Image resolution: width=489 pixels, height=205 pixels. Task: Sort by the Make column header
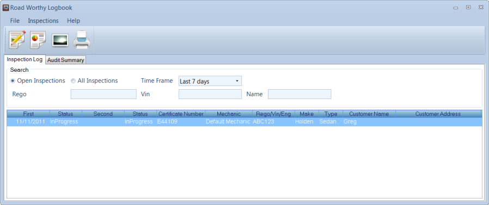point(307,114)
